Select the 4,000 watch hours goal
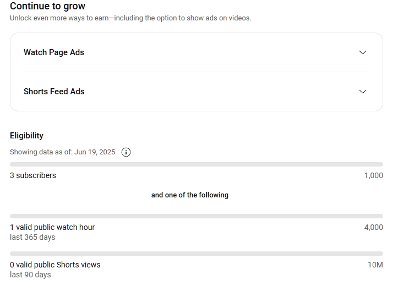The width and height of the screenshot is (398, 295). pyautogui.click(x=374, y=227)
